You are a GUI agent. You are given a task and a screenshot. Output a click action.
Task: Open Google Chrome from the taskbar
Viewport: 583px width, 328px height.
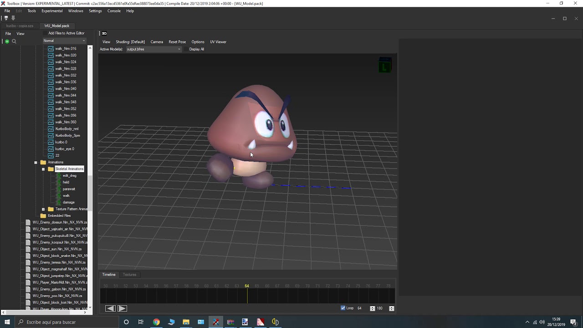(x=156, y=322)
